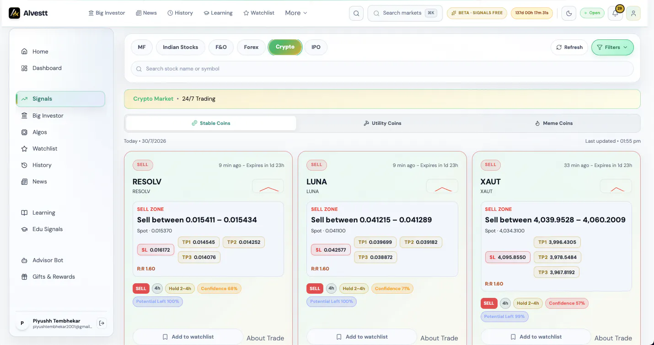The height and width of the screenshot is (345, 654).
Task: Open Watchlist in sidebar
Action: (60, 149)
